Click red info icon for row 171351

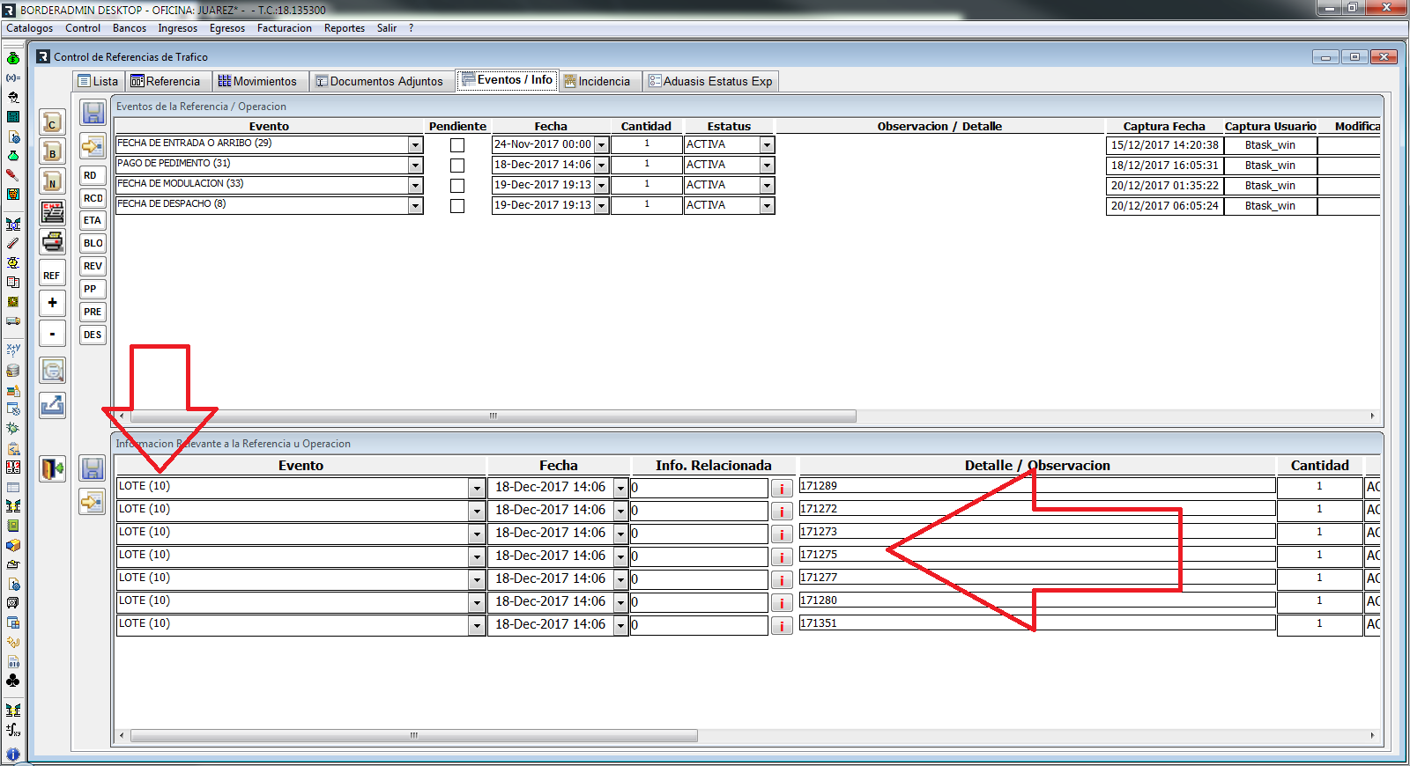[x=782, y=626]
